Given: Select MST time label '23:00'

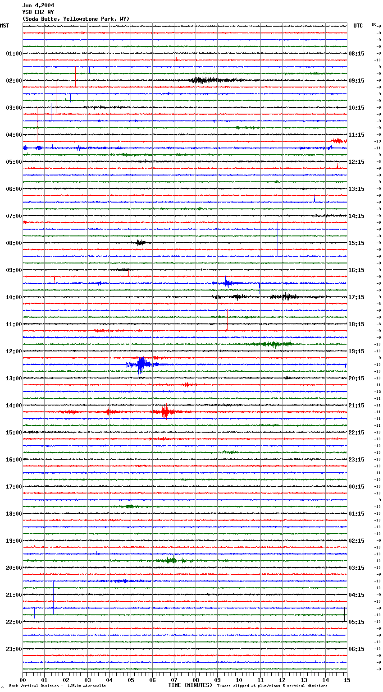Looking at the screenshot, I should (x=14, y=649).
